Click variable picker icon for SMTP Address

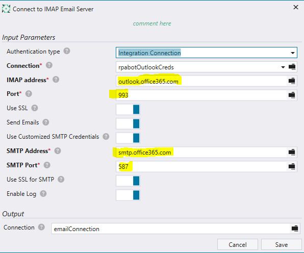tap(292, 152)
